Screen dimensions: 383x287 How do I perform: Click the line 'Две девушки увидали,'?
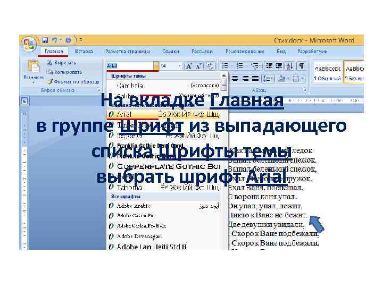(x=266, y=224)
